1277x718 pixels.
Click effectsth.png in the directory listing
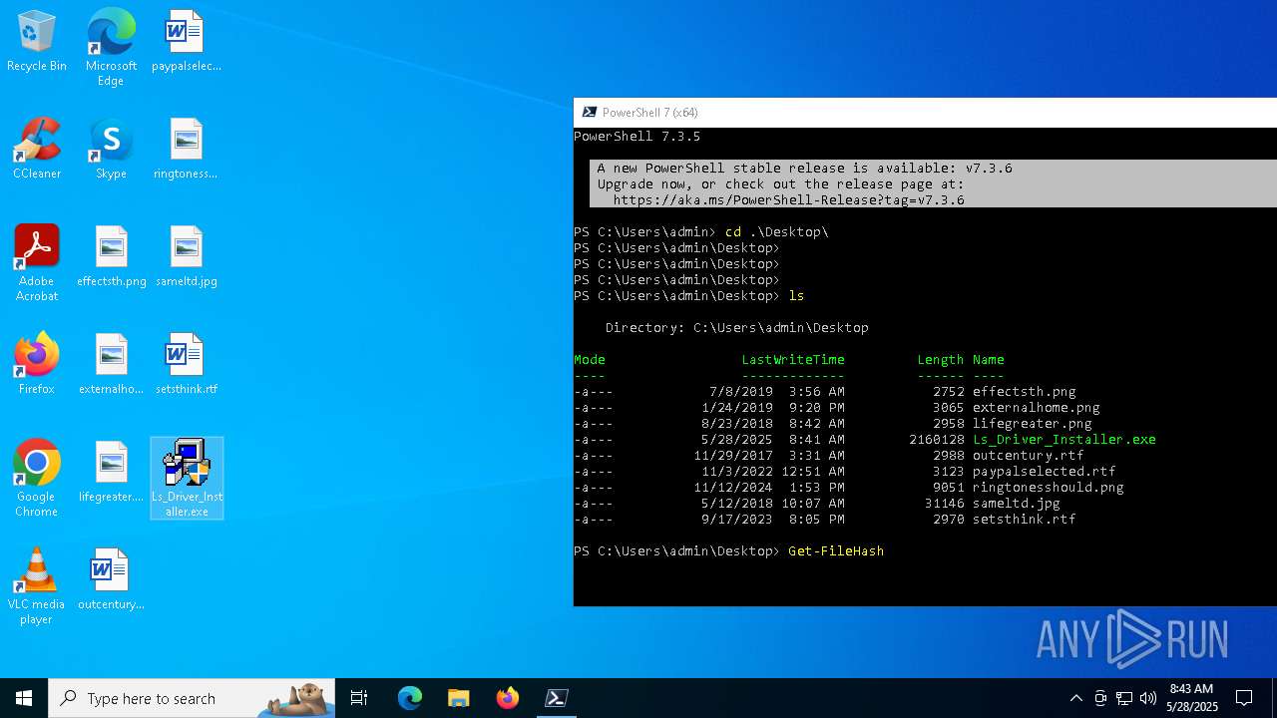click(1025, 392)
